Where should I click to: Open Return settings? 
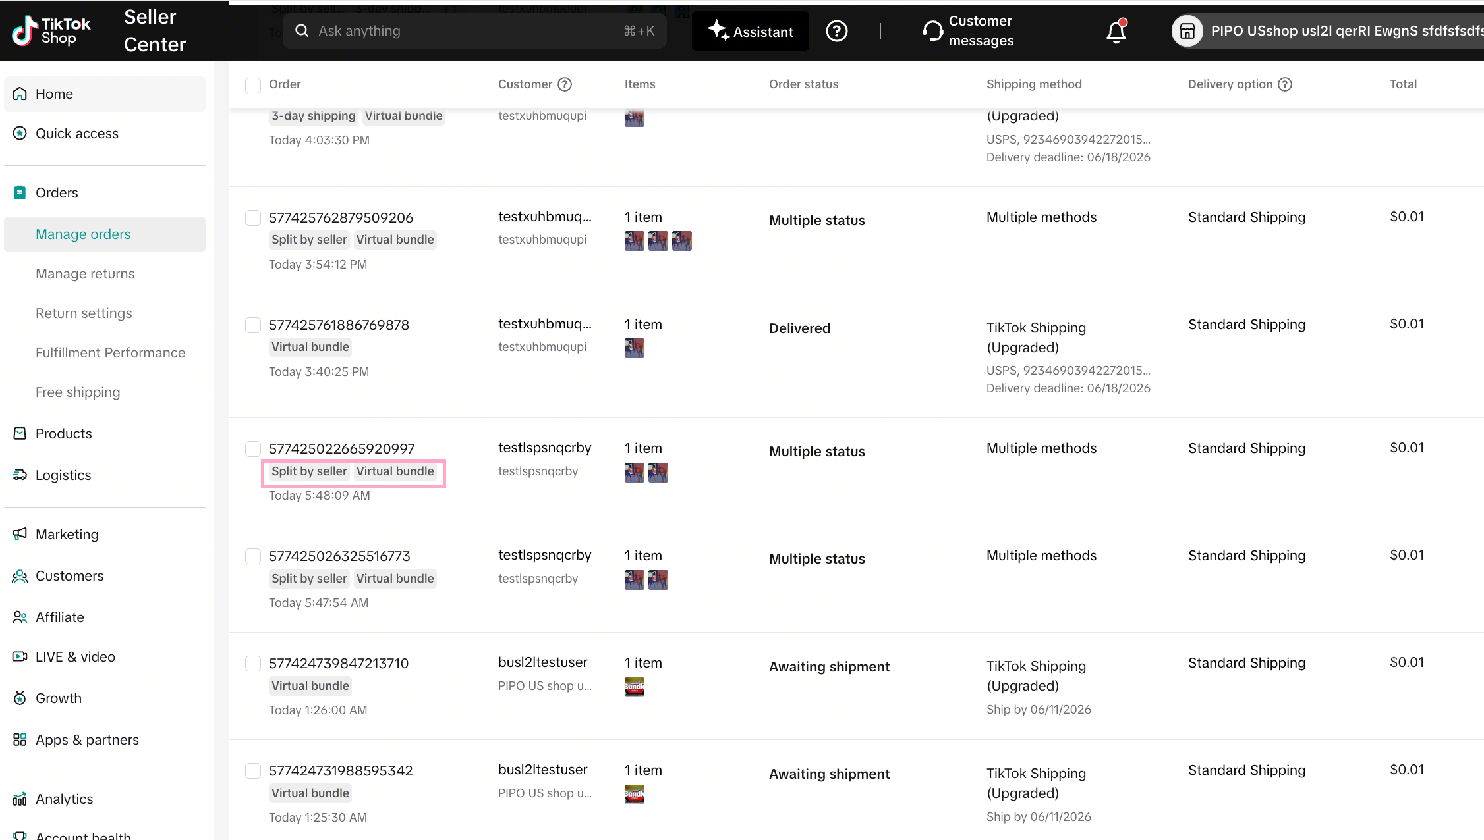tap(84, 313)
